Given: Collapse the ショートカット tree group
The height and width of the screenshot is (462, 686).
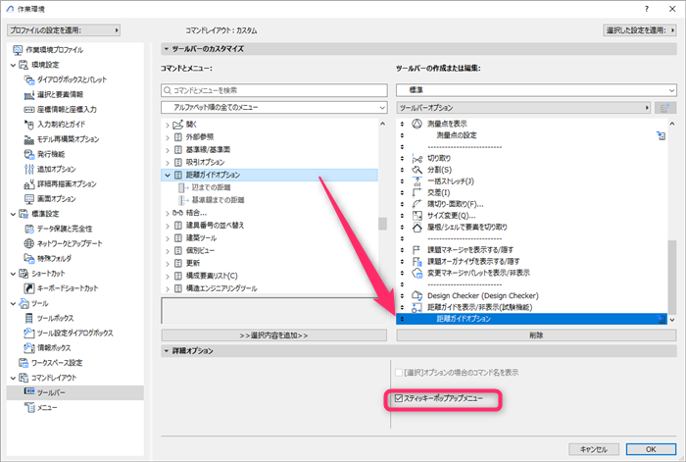Looking at the screenshot, I should click(13, 274).
